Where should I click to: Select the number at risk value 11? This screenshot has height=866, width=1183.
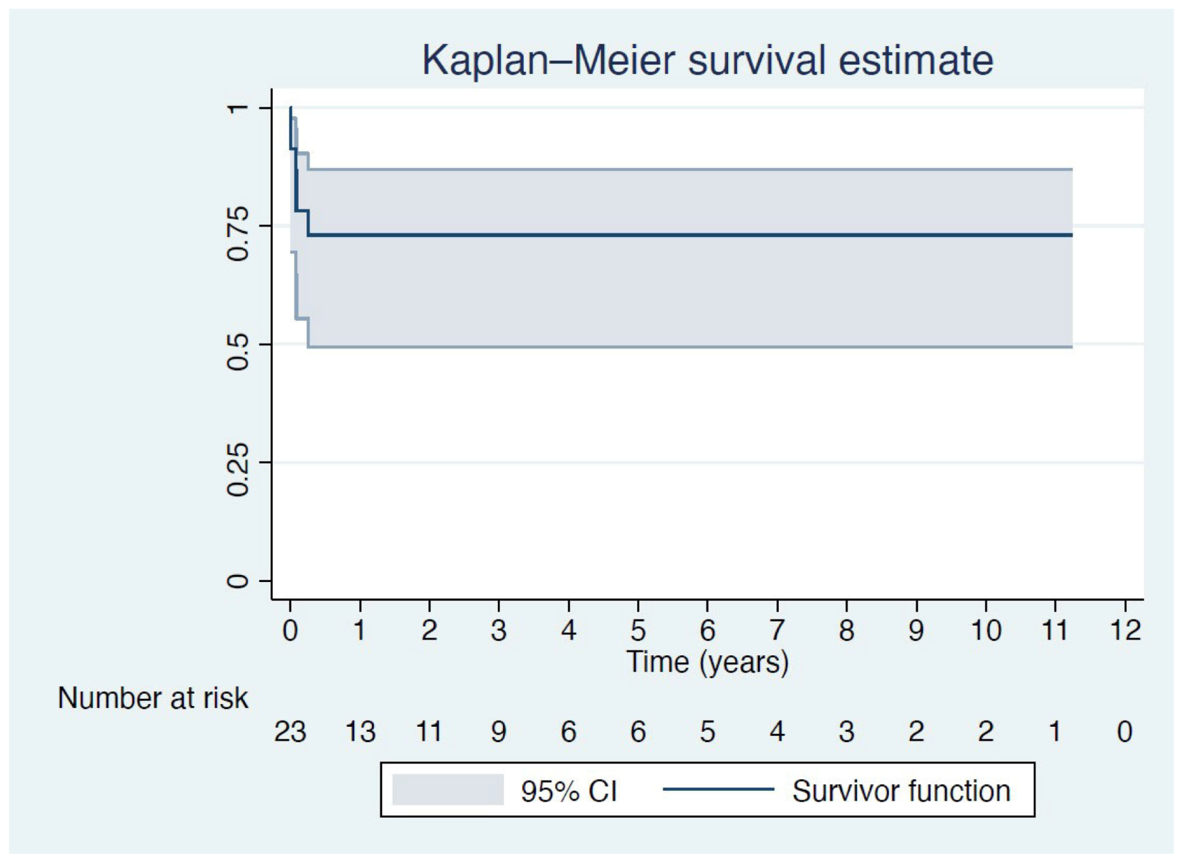click(428, 732)
